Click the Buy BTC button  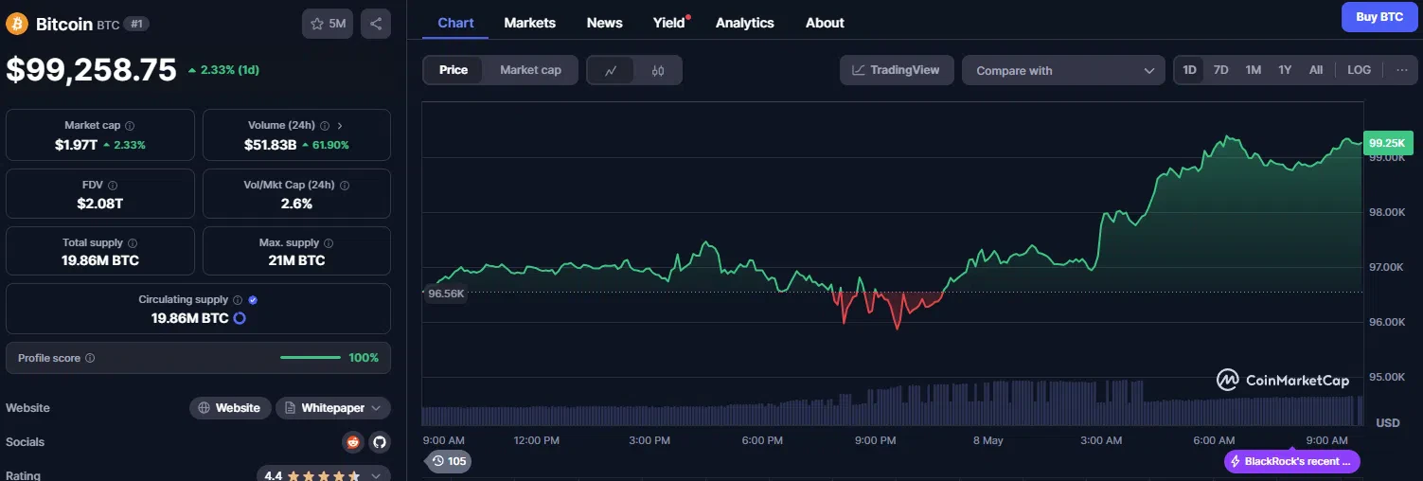[x=1379, y=17]
